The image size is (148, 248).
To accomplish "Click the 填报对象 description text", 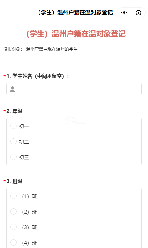I will (40, 49).
